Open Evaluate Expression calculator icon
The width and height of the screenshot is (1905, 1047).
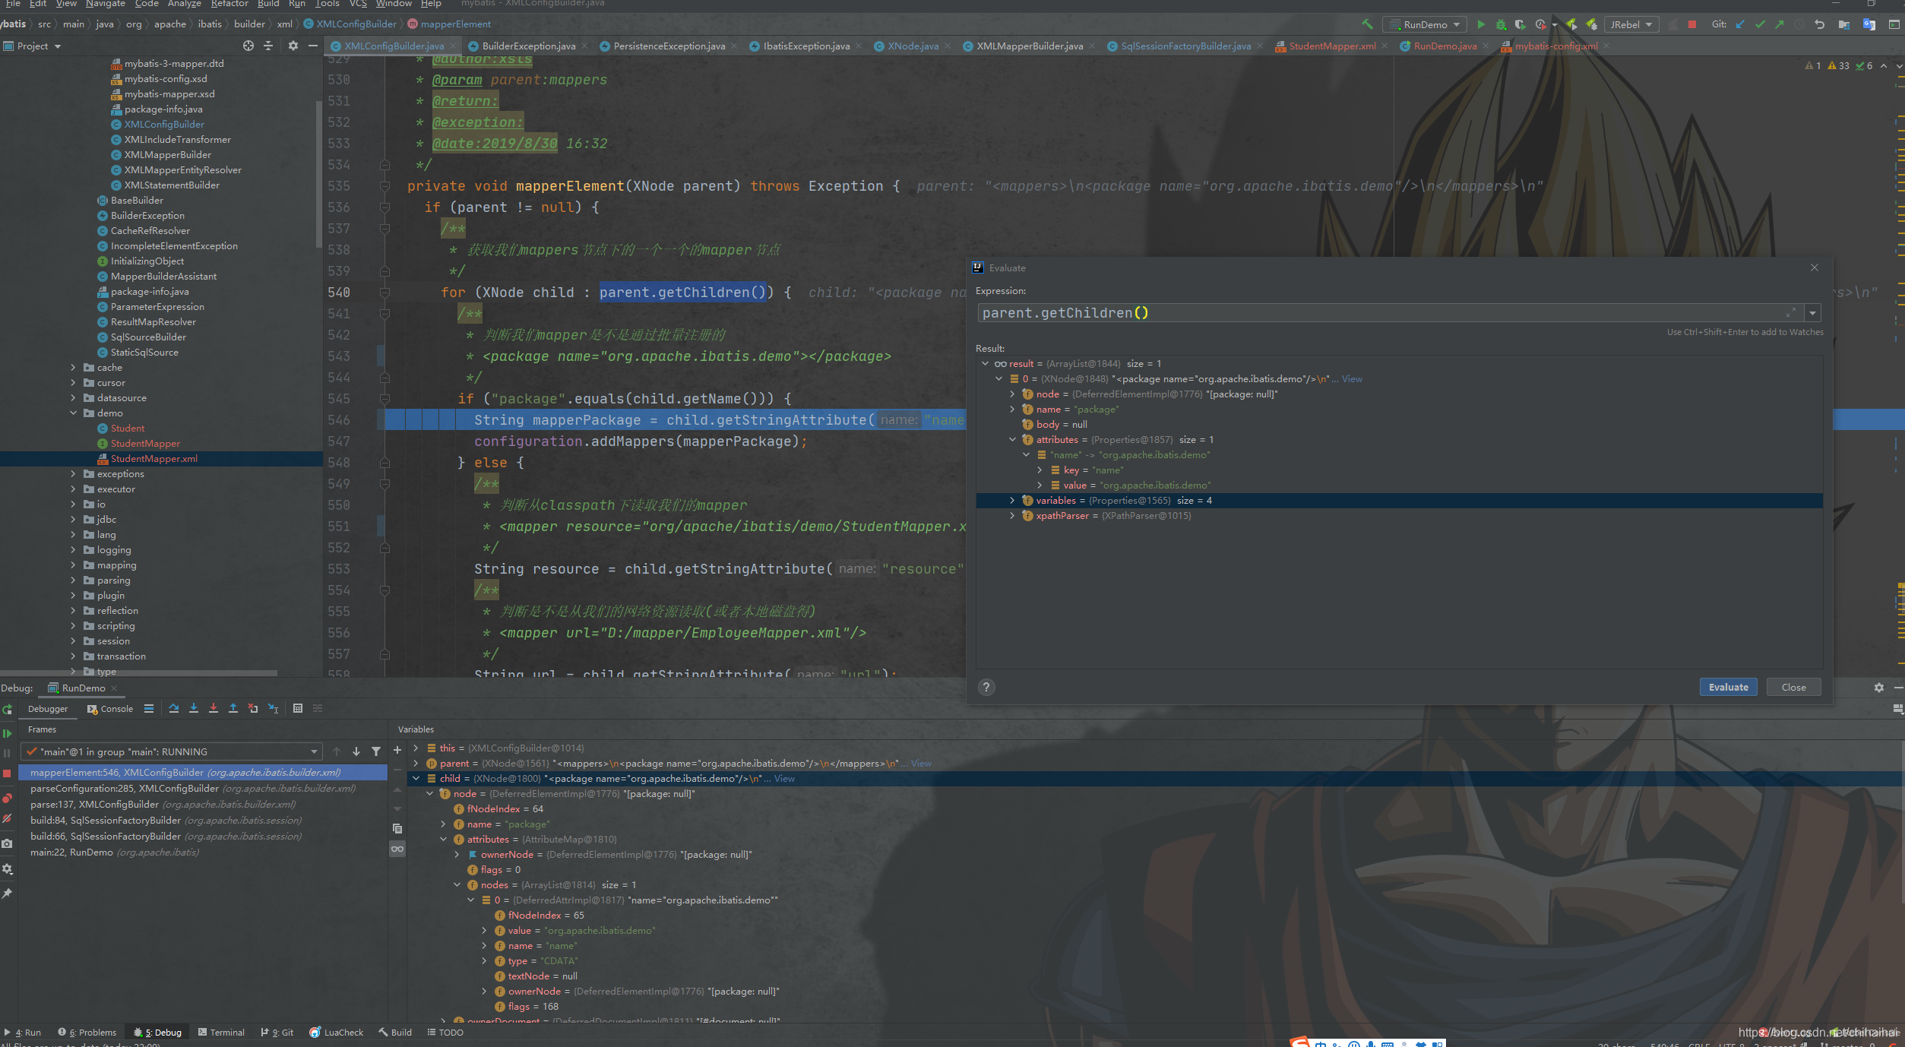coord(298,708)
